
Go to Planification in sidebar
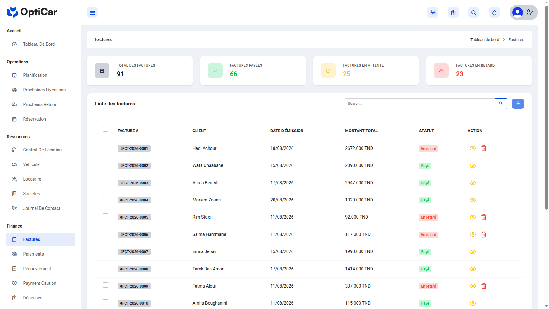pyautogui.click(x=40, y=75)
